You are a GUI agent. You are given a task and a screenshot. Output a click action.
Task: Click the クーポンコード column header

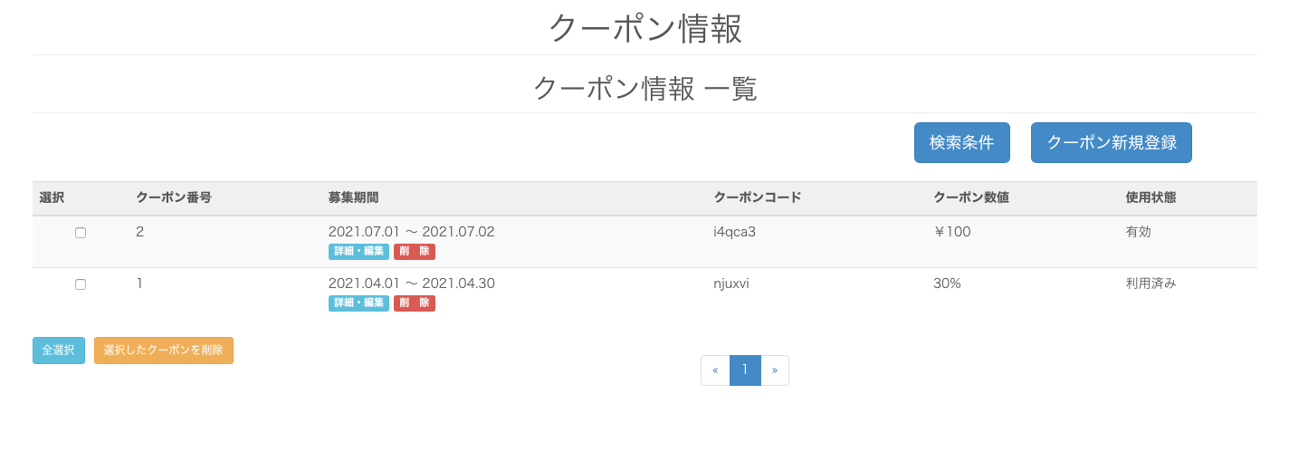pos(757,197)
